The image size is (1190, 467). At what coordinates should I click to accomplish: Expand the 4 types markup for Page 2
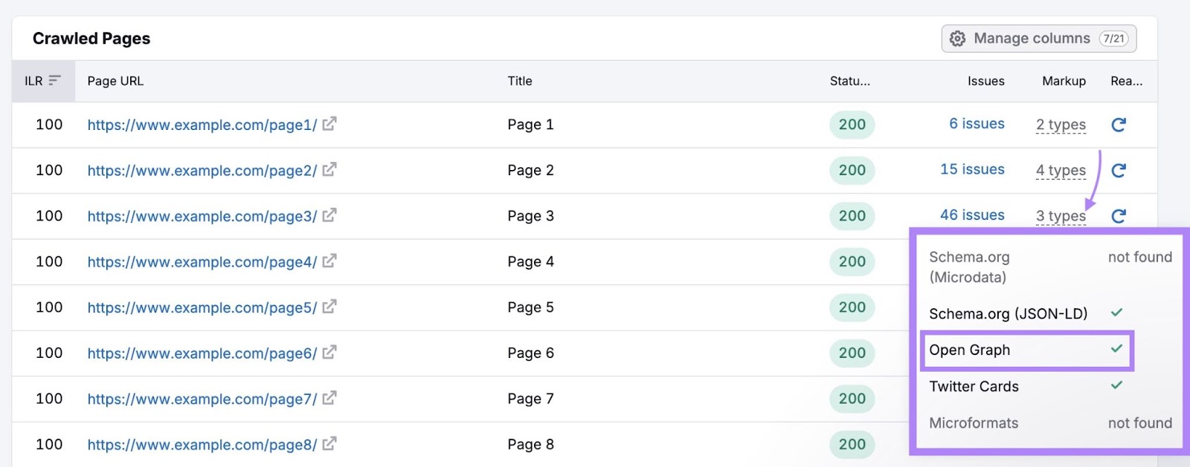(x=1061, y=171)
